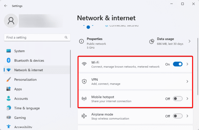The width and height of the screenshot is (199, 130).
Task: Expand Data usage details chevron
Action: click(189, 41)
